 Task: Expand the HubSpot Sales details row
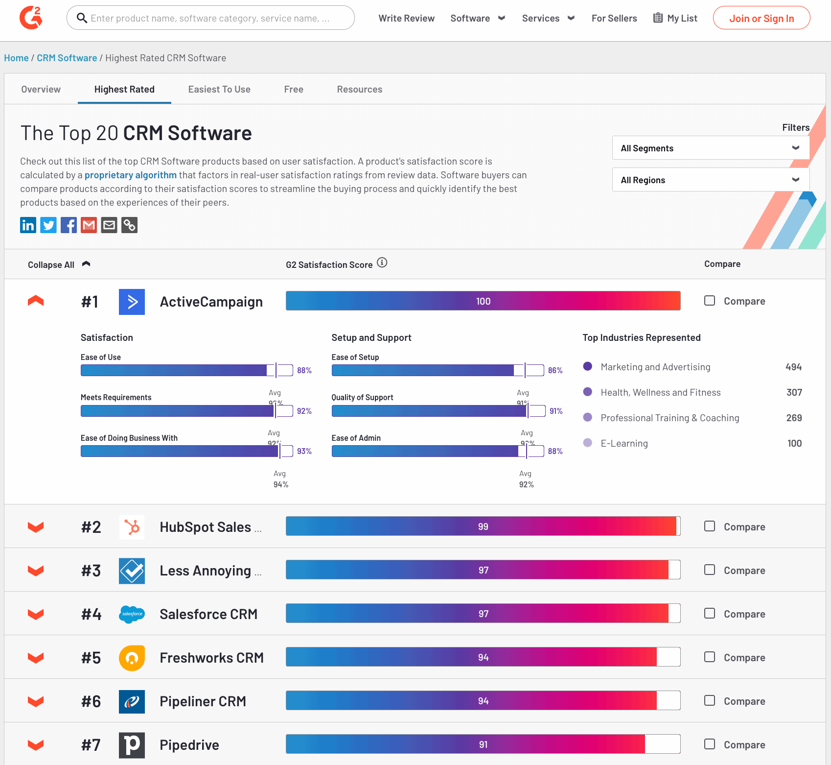coord(35,527)
